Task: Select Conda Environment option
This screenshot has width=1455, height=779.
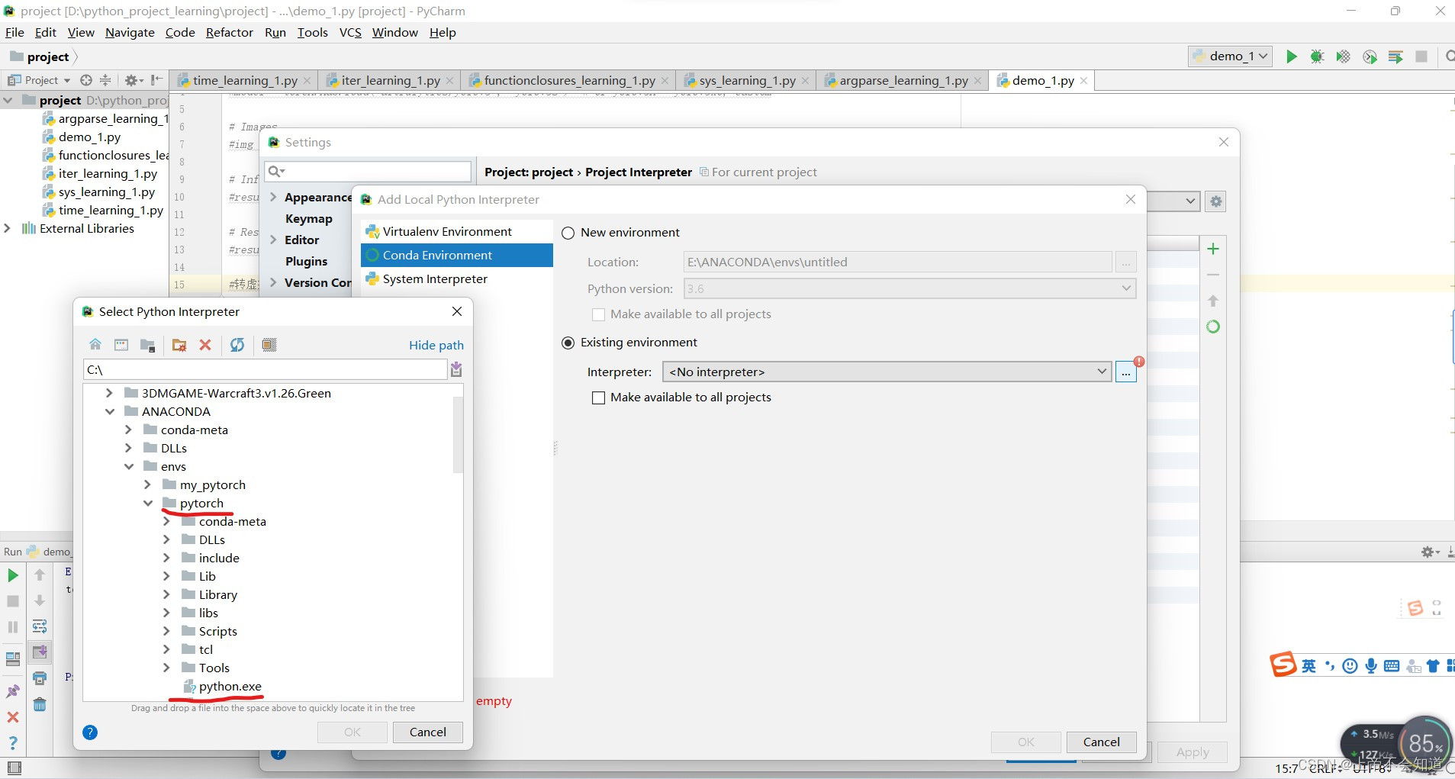Action: (x=456, y=256)
